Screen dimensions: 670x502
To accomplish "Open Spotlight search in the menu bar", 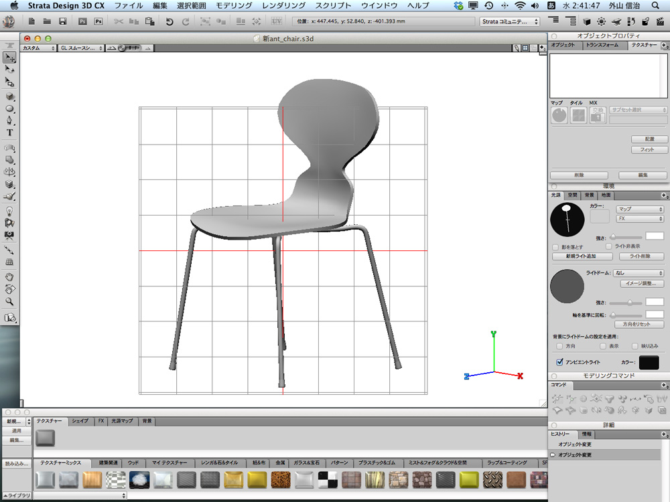I will click(655, 5).
